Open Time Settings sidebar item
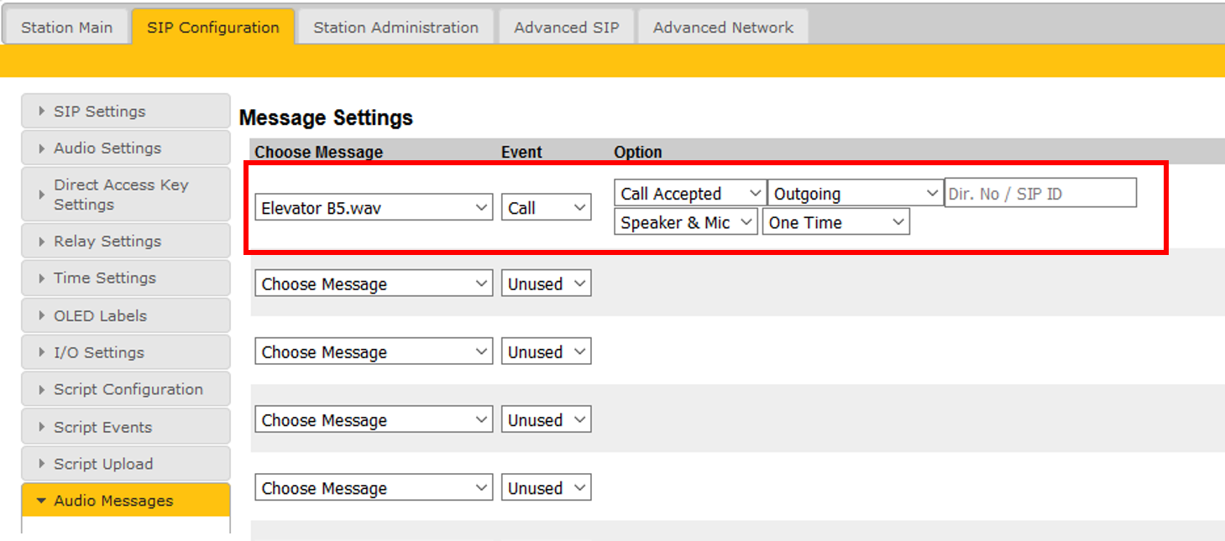The height and width of the screenshot is (541, 1225). pyautogui.click(x=125, y=278)
